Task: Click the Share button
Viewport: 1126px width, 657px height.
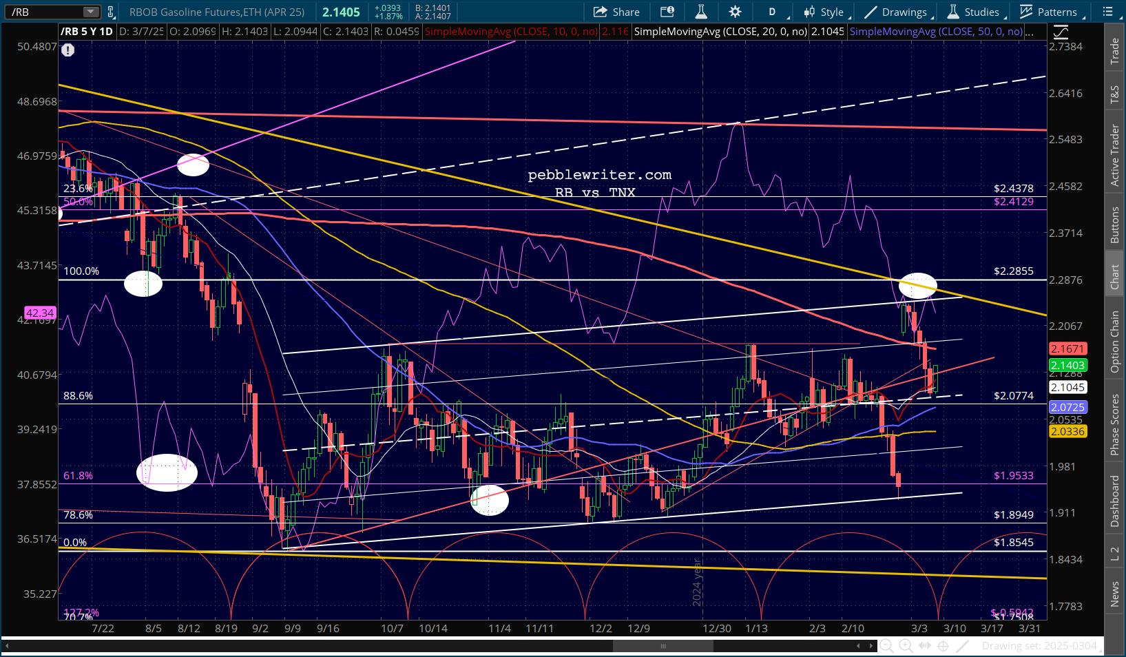Action: (616, 12)
